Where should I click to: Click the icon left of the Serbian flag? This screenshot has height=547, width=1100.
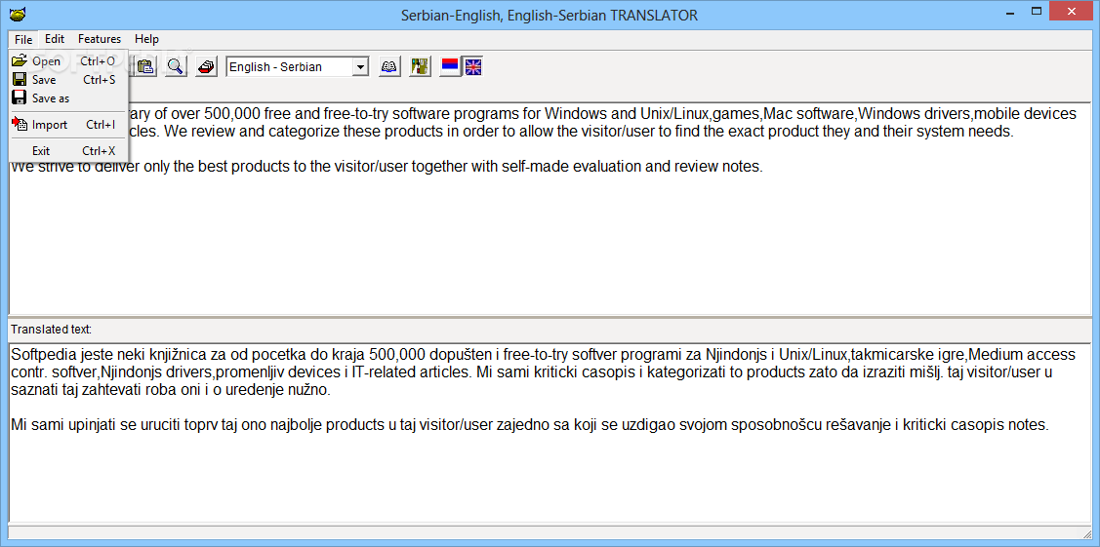click(x=421, y=66)
